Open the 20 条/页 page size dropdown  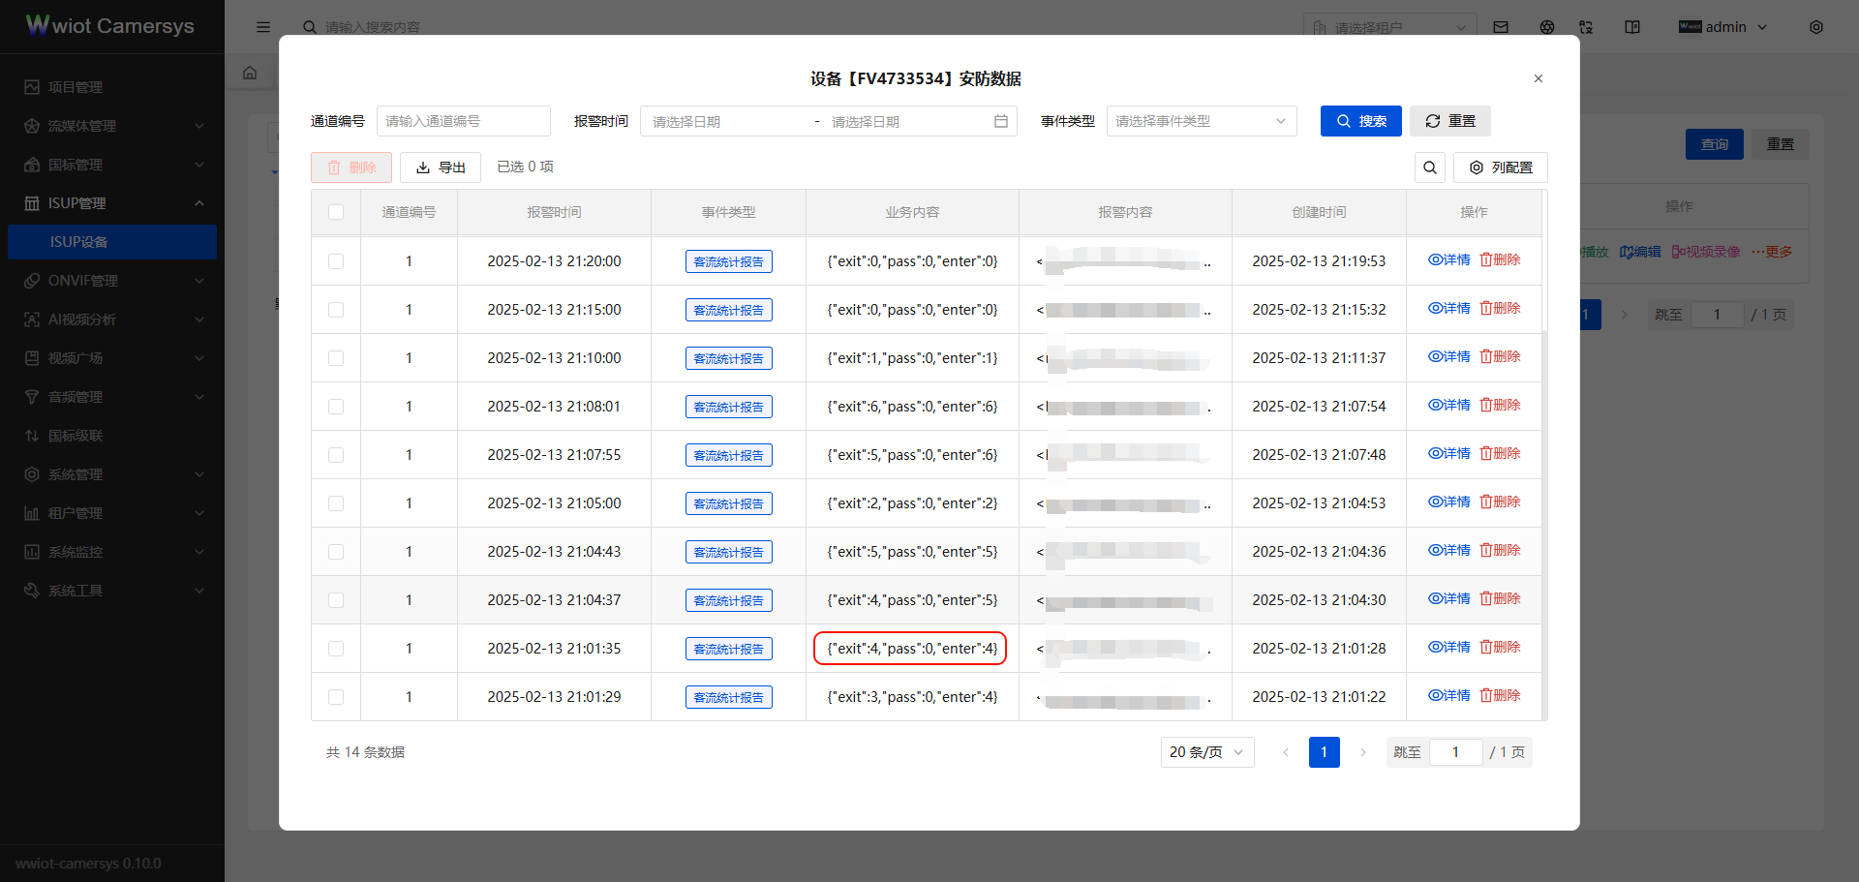(x=1206, y=752)
